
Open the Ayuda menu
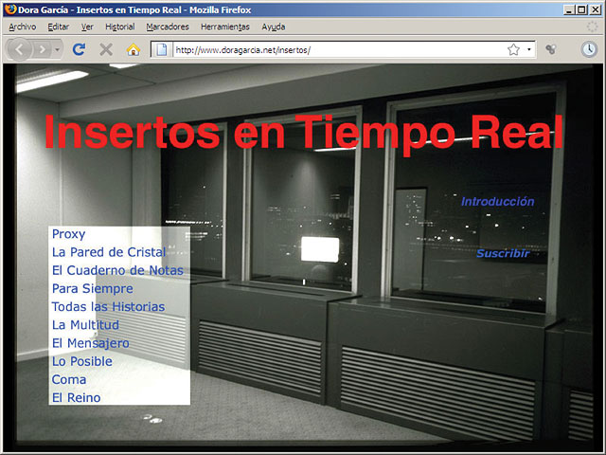point(274,27)
